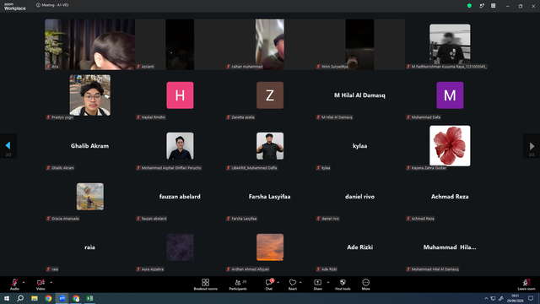Open the React menu
Viewport: 540px width, 304px height.
[x=293, y=285]
